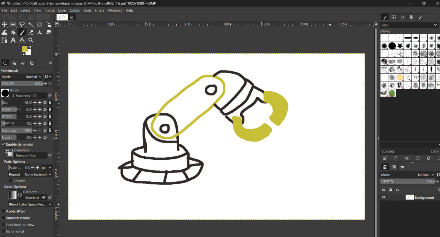Open the Windows menu

[x=115, y=10]
